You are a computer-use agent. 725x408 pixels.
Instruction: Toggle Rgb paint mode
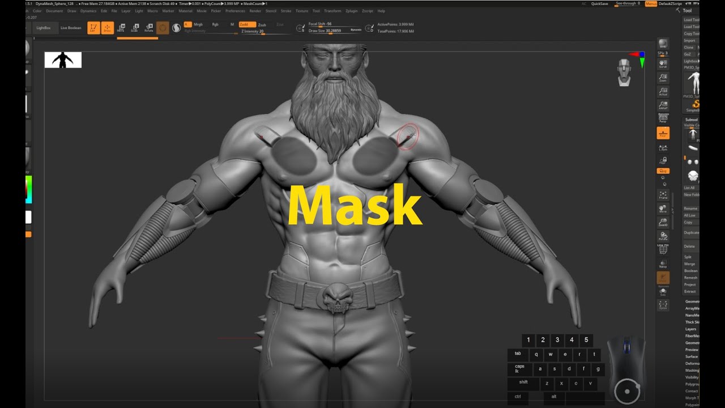(215, 24)
